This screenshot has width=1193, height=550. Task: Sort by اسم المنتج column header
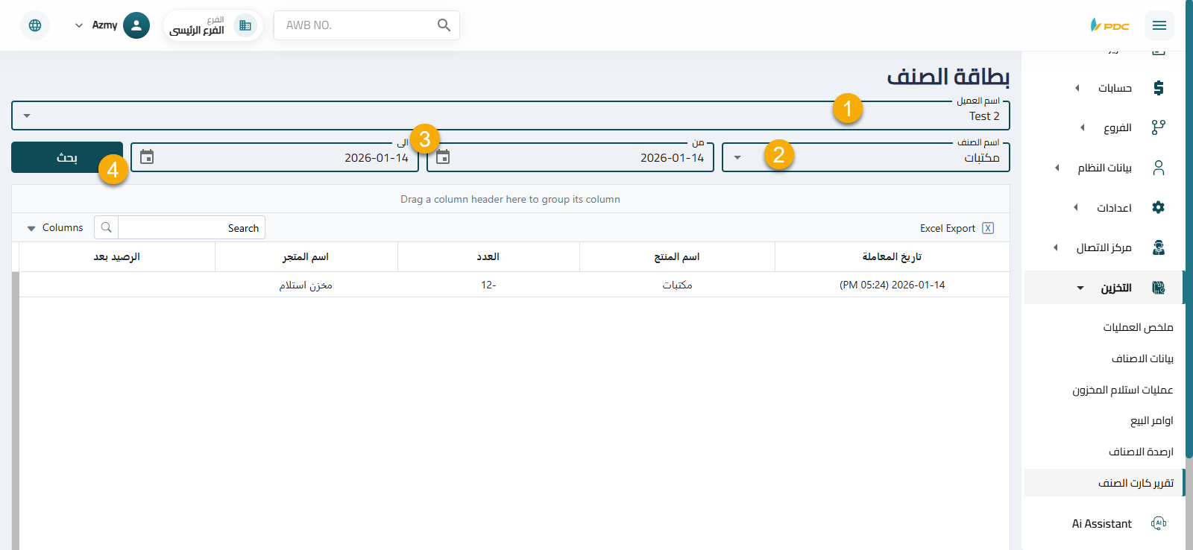(677, 256)
